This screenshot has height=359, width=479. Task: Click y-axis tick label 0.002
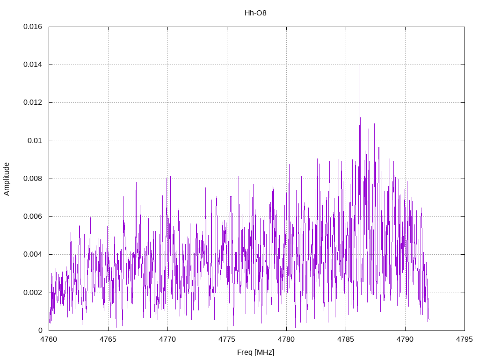[33, 293]
